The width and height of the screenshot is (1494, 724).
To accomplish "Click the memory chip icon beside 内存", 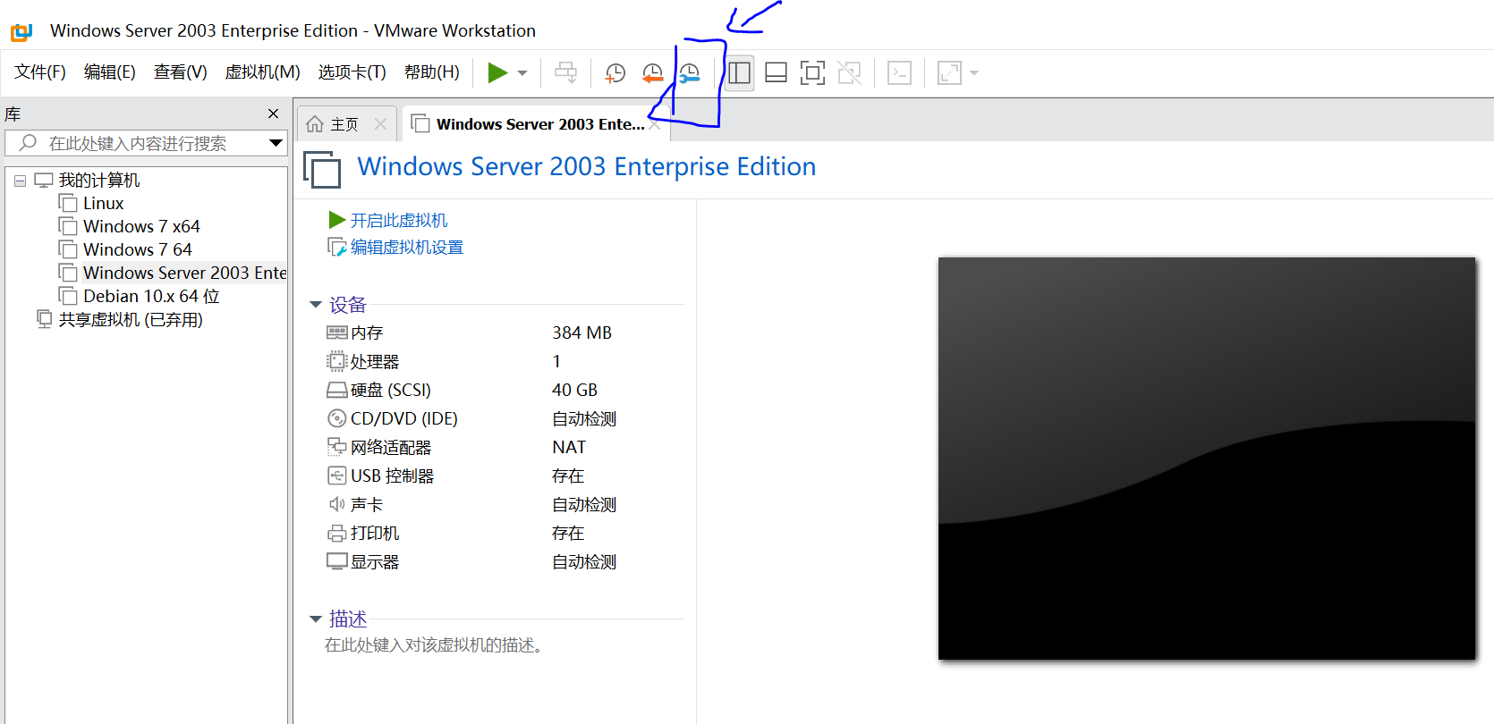I will tap(336, 333).
